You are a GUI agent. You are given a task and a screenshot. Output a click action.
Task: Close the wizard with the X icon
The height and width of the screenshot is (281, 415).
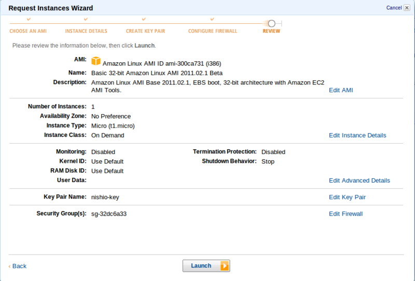pos(407,8)
